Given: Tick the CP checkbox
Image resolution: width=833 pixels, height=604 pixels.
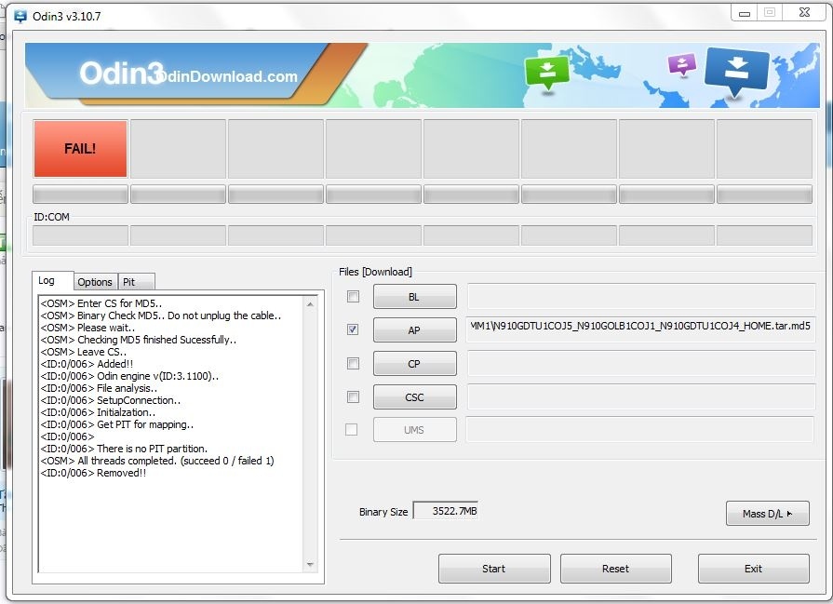Looking at the screenshot, I should [x=353, y=363].
